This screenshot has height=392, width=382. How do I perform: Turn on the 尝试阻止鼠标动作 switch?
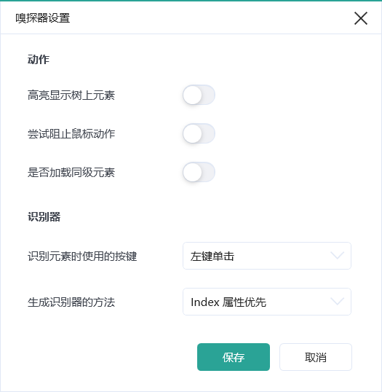(x=199, y=133)
